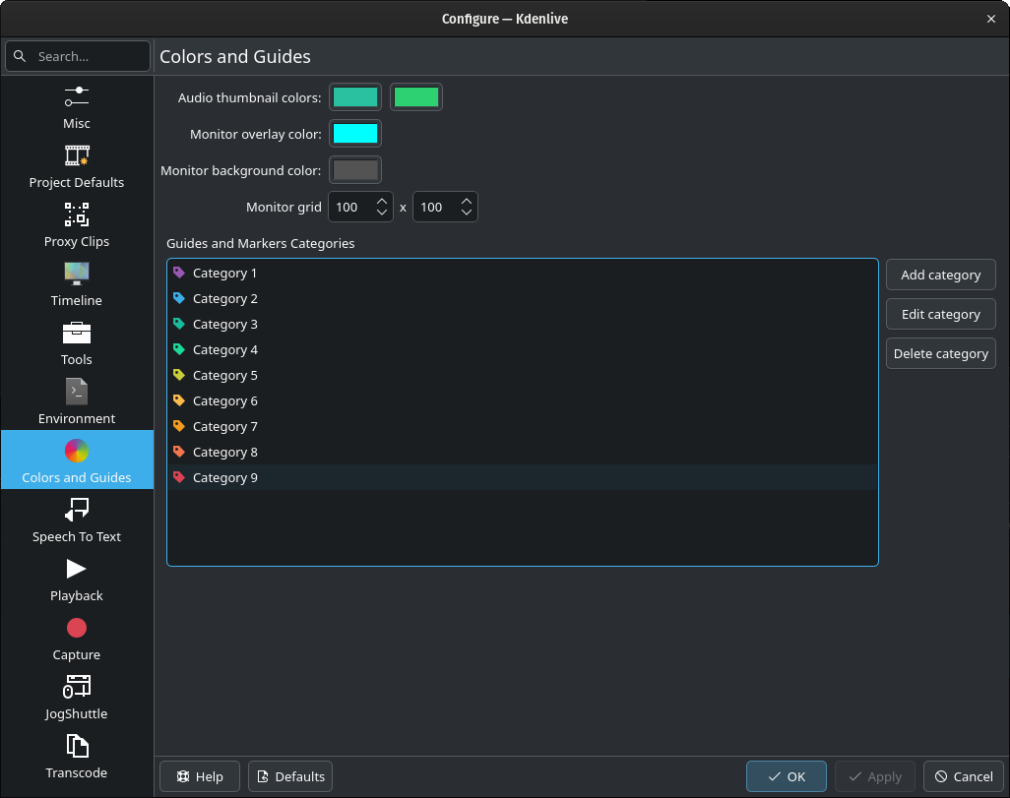Screen dimensions: 1010x798
Task: Cancel the Configure dialog
Action: (x=964, y=776)
